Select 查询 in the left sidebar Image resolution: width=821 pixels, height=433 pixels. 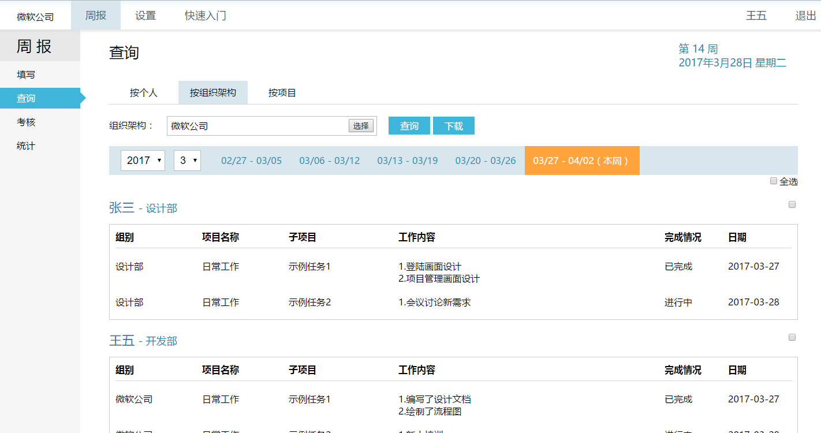point(40,98)
